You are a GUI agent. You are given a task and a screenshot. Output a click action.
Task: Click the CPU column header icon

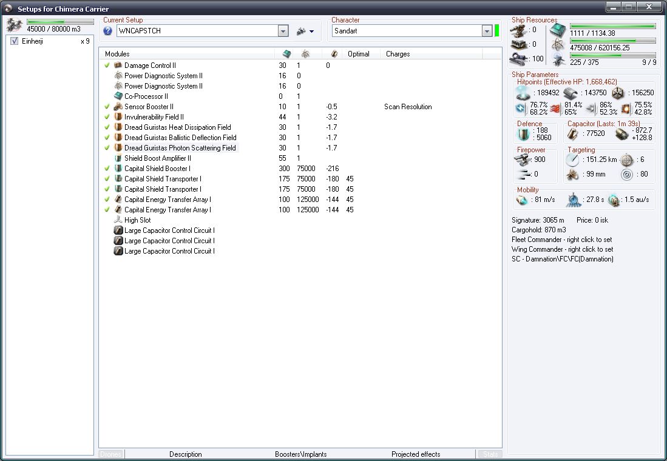pos(286,53)
